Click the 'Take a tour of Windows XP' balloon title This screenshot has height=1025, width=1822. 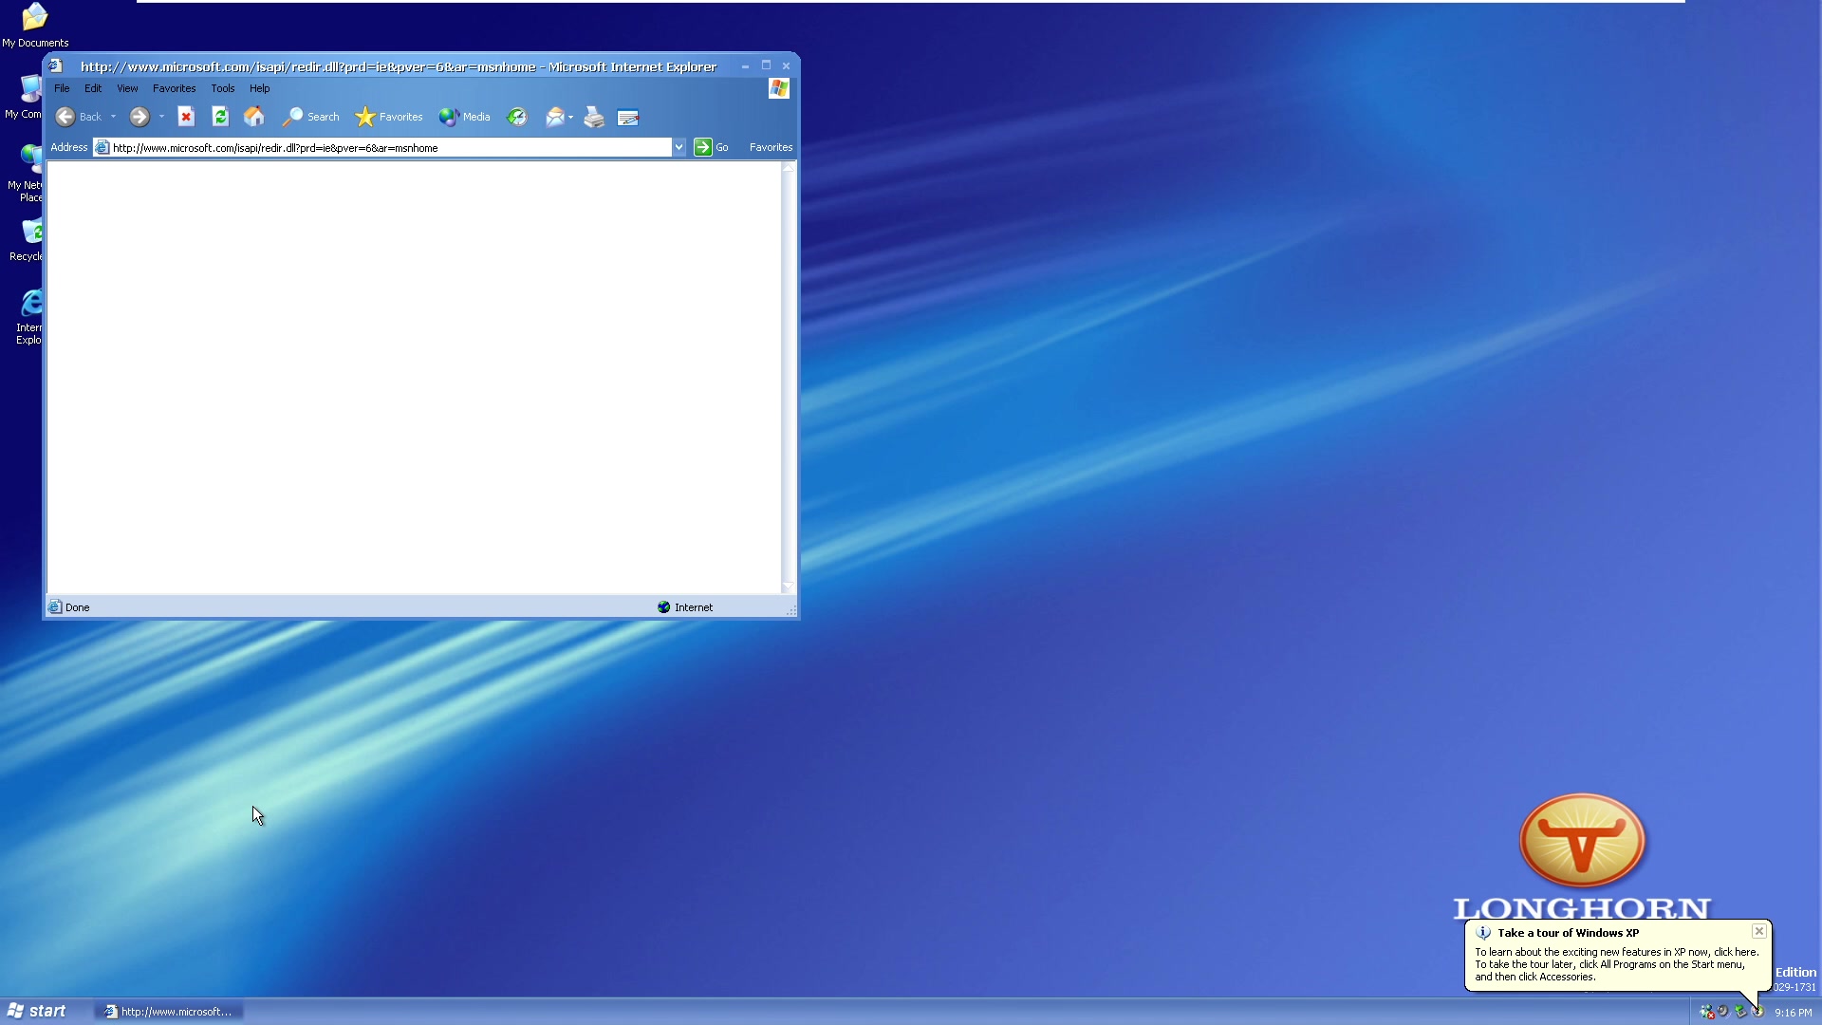point(1568,933)
